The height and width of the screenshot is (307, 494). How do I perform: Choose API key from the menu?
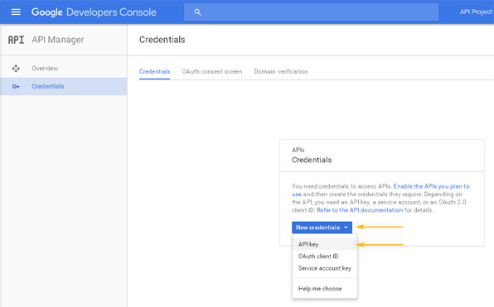point(325,244)
